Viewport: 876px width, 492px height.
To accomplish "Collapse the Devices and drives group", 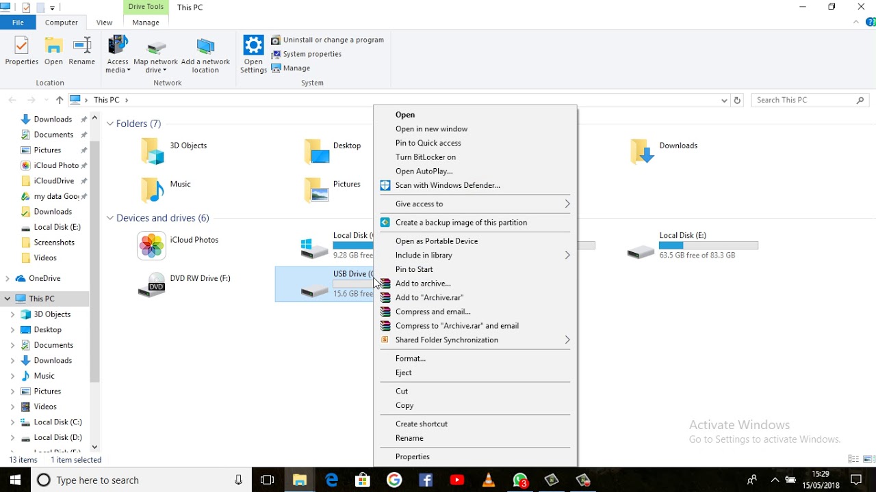I will tap(110, 218).
